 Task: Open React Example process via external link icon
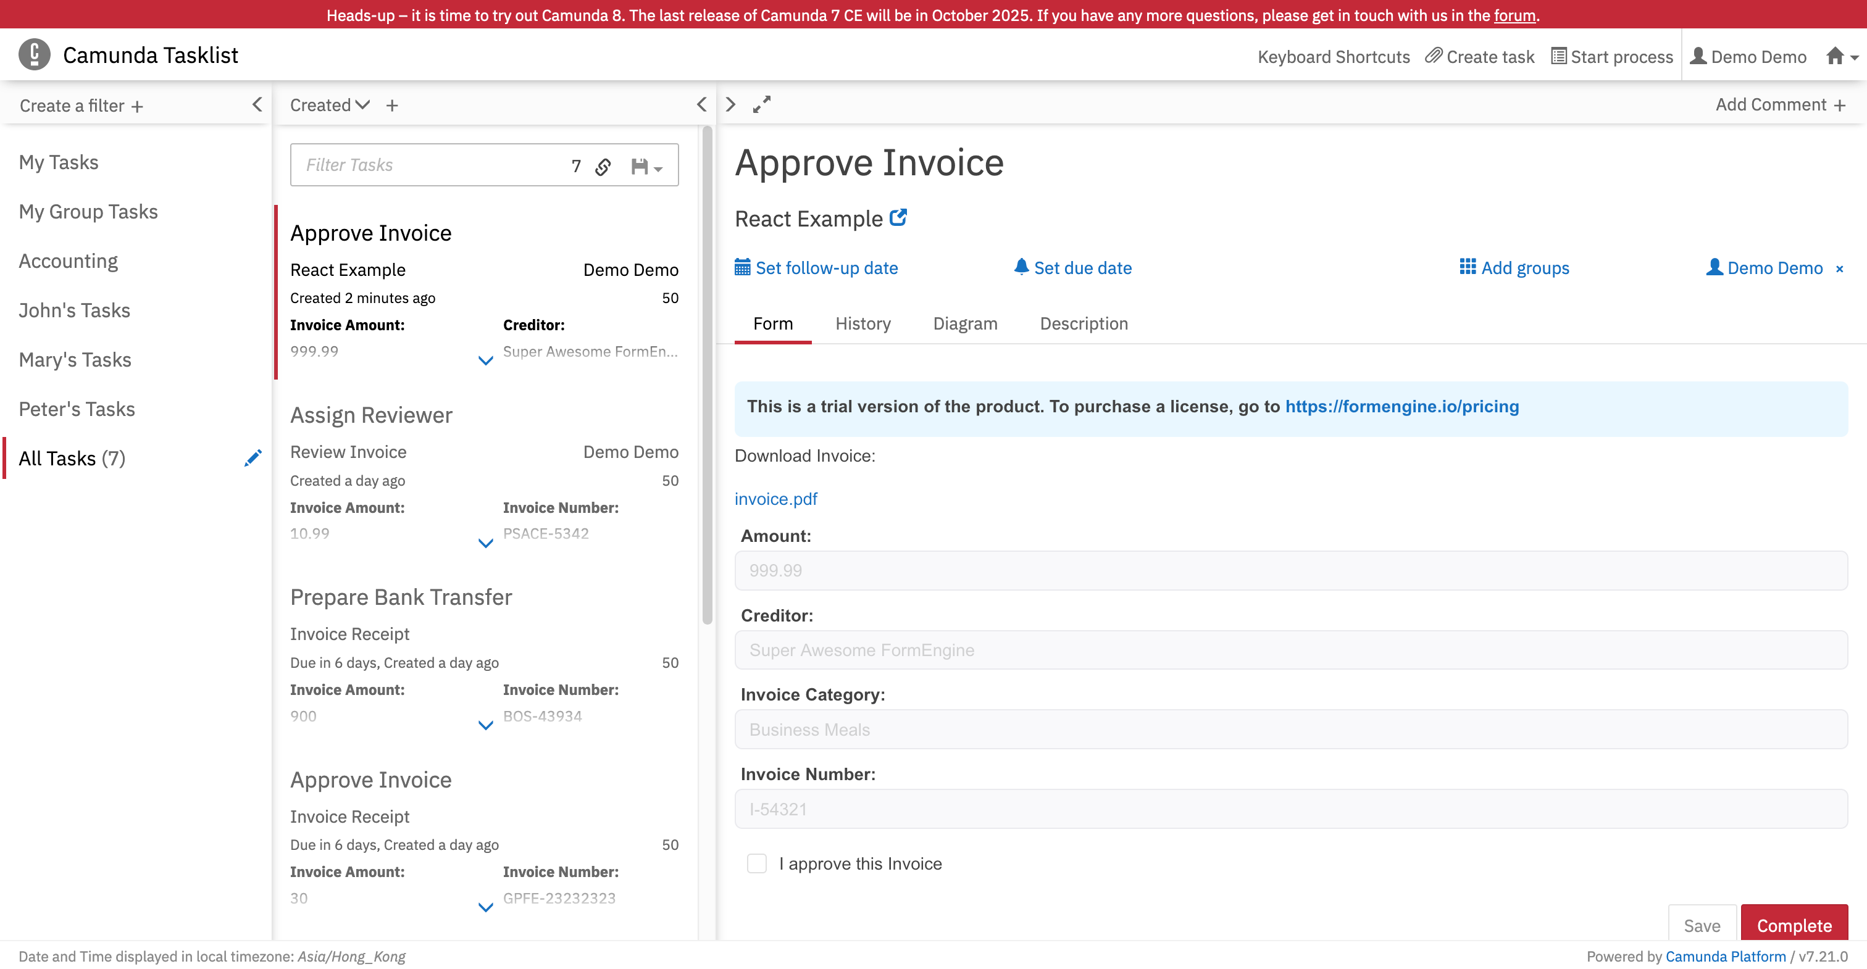898,217
